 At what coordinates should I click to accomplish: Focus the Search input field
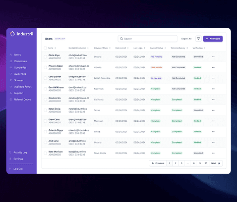[148, 39]
